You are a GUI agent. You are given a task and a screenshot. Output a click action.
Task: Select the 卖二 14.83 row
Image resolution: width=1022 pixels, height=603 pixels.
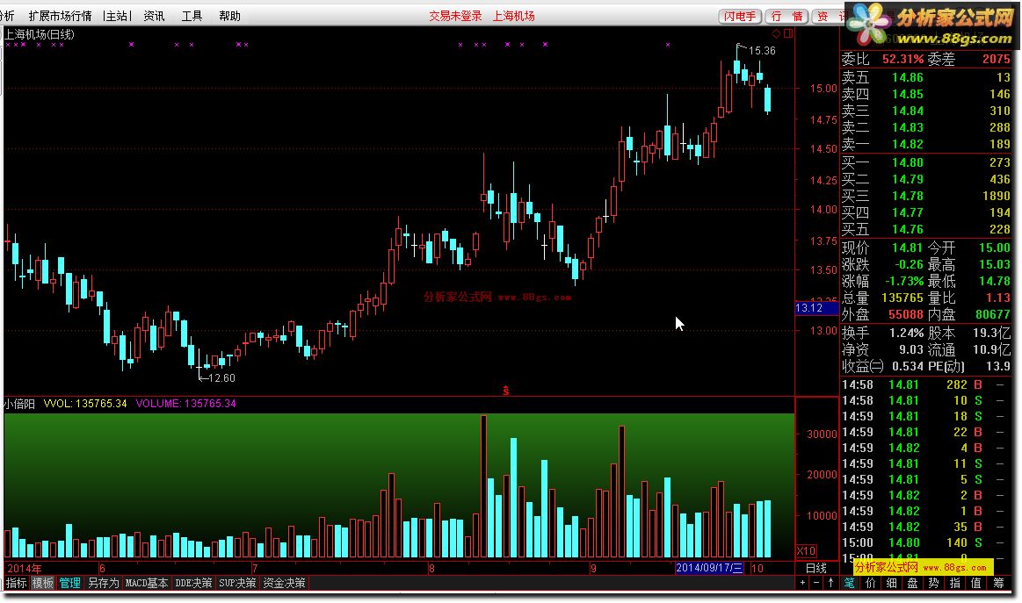pyautogui.click(x=925, y=127)
